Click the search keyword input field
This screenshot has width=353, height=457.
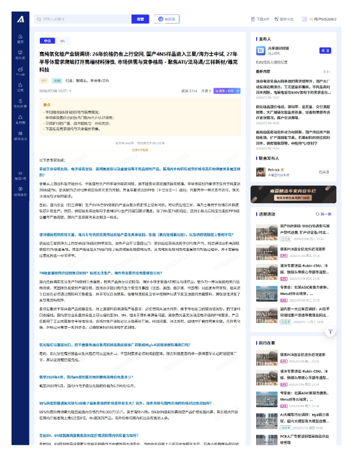tap(83, 19)
